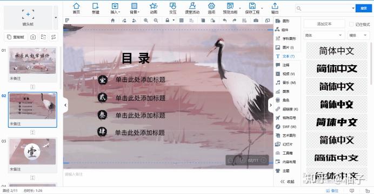Click the paste icon in canvas toolbar
This screenshot has width=374, height=194.
click(x=213, y=20)
